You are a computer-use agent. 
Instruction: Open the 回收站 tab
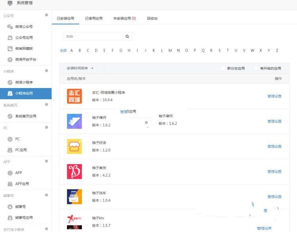coord(152,18)
